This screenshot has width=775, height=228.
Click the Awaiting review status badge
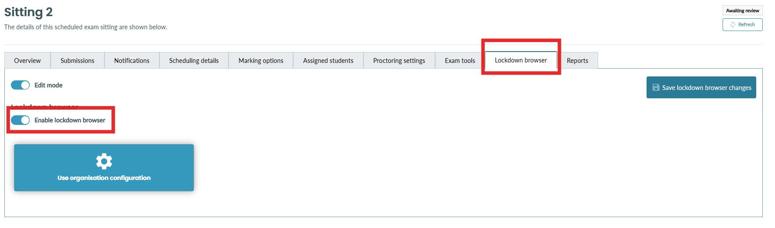[742, 10]
